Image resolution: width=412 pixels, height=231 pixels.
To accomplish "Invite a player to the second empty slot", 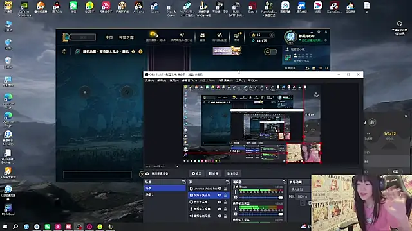I will click(x=127, y=92).
